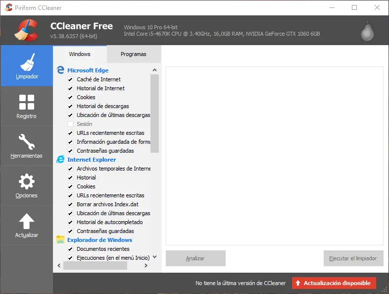The image size is (389, 294).
Task: Click the version text v5.38.6357 (64-bit)
Action: click(74, 36)
